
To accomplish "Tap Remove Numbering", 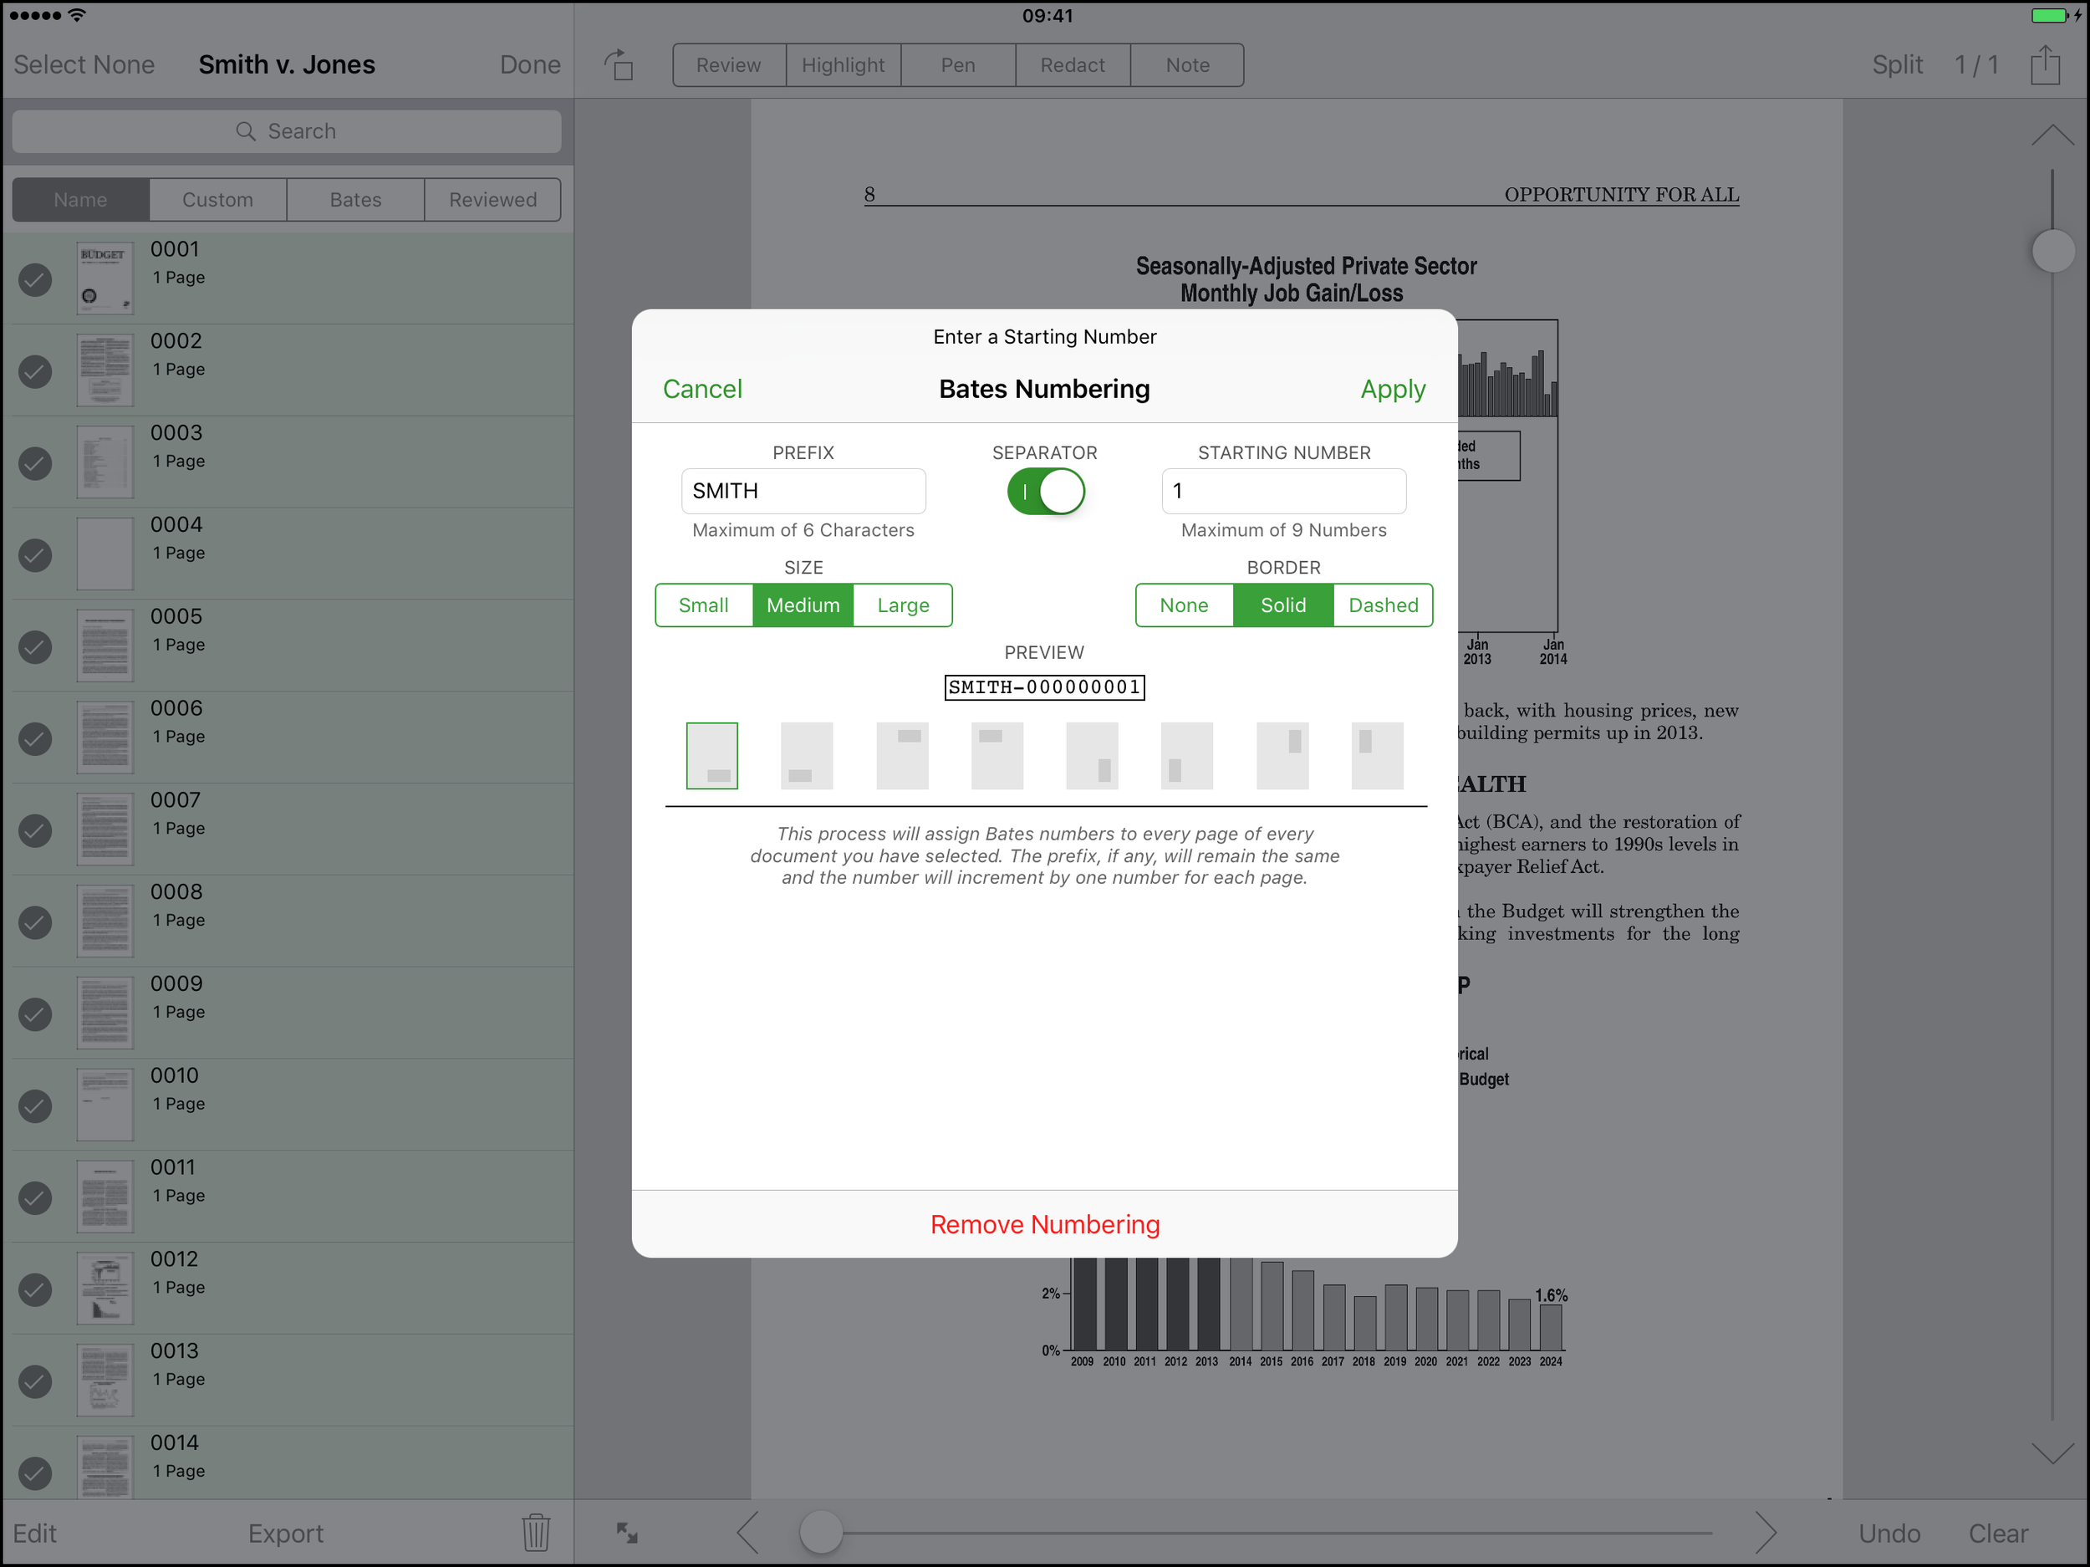I will click(x=1045, y=1224).
